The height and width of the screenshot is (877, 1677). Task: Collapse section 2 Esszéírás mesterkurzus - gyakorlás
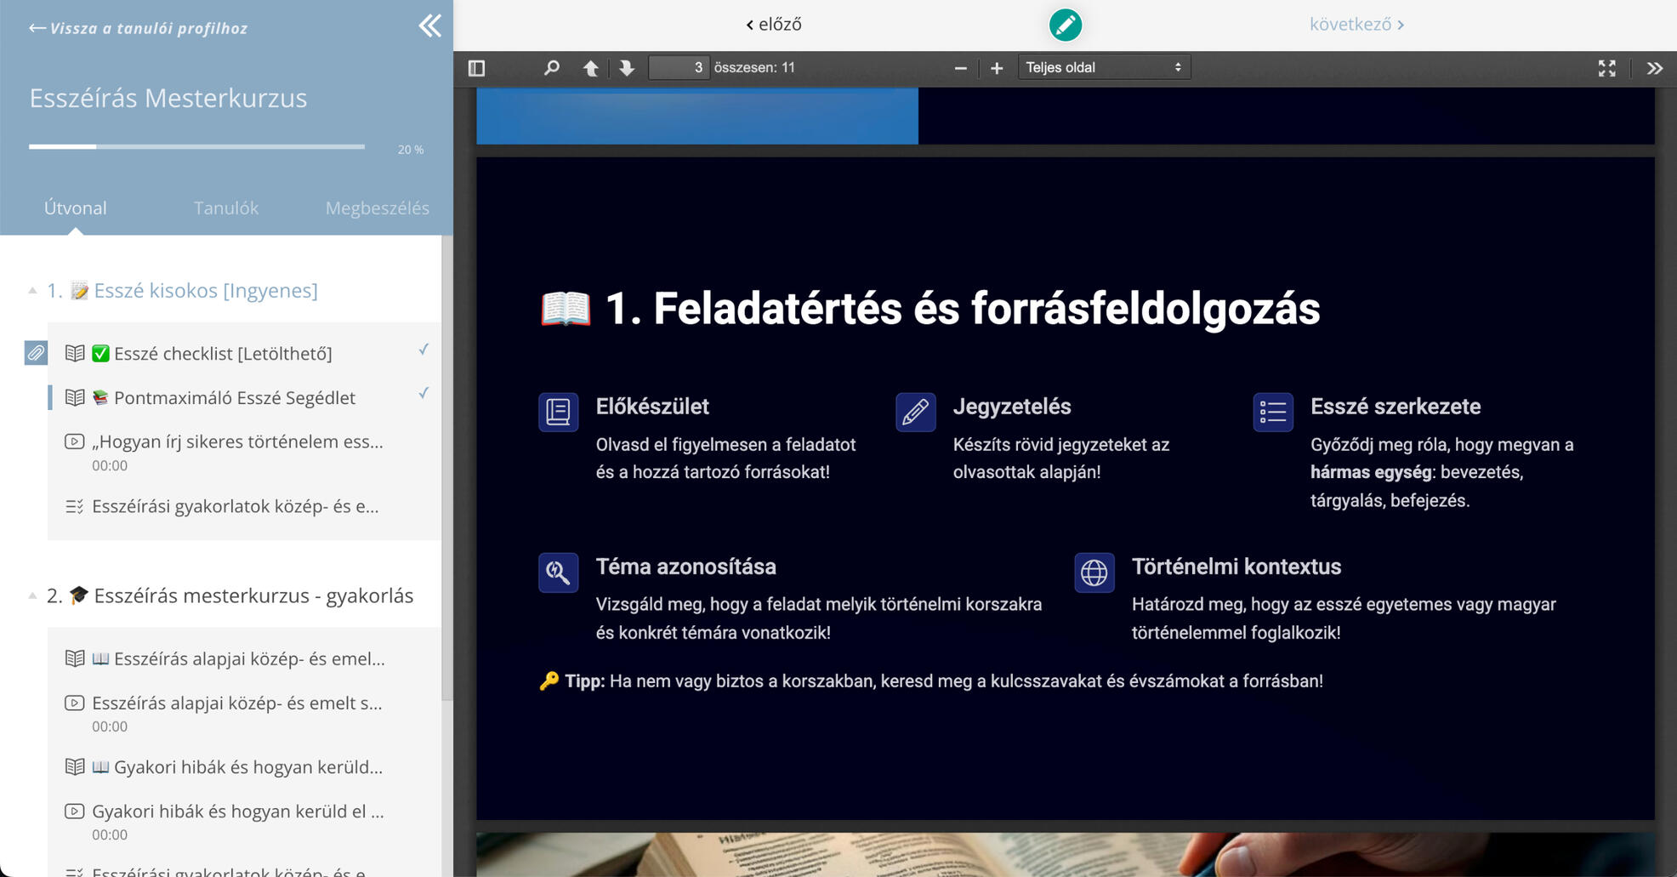pos(32,595)
